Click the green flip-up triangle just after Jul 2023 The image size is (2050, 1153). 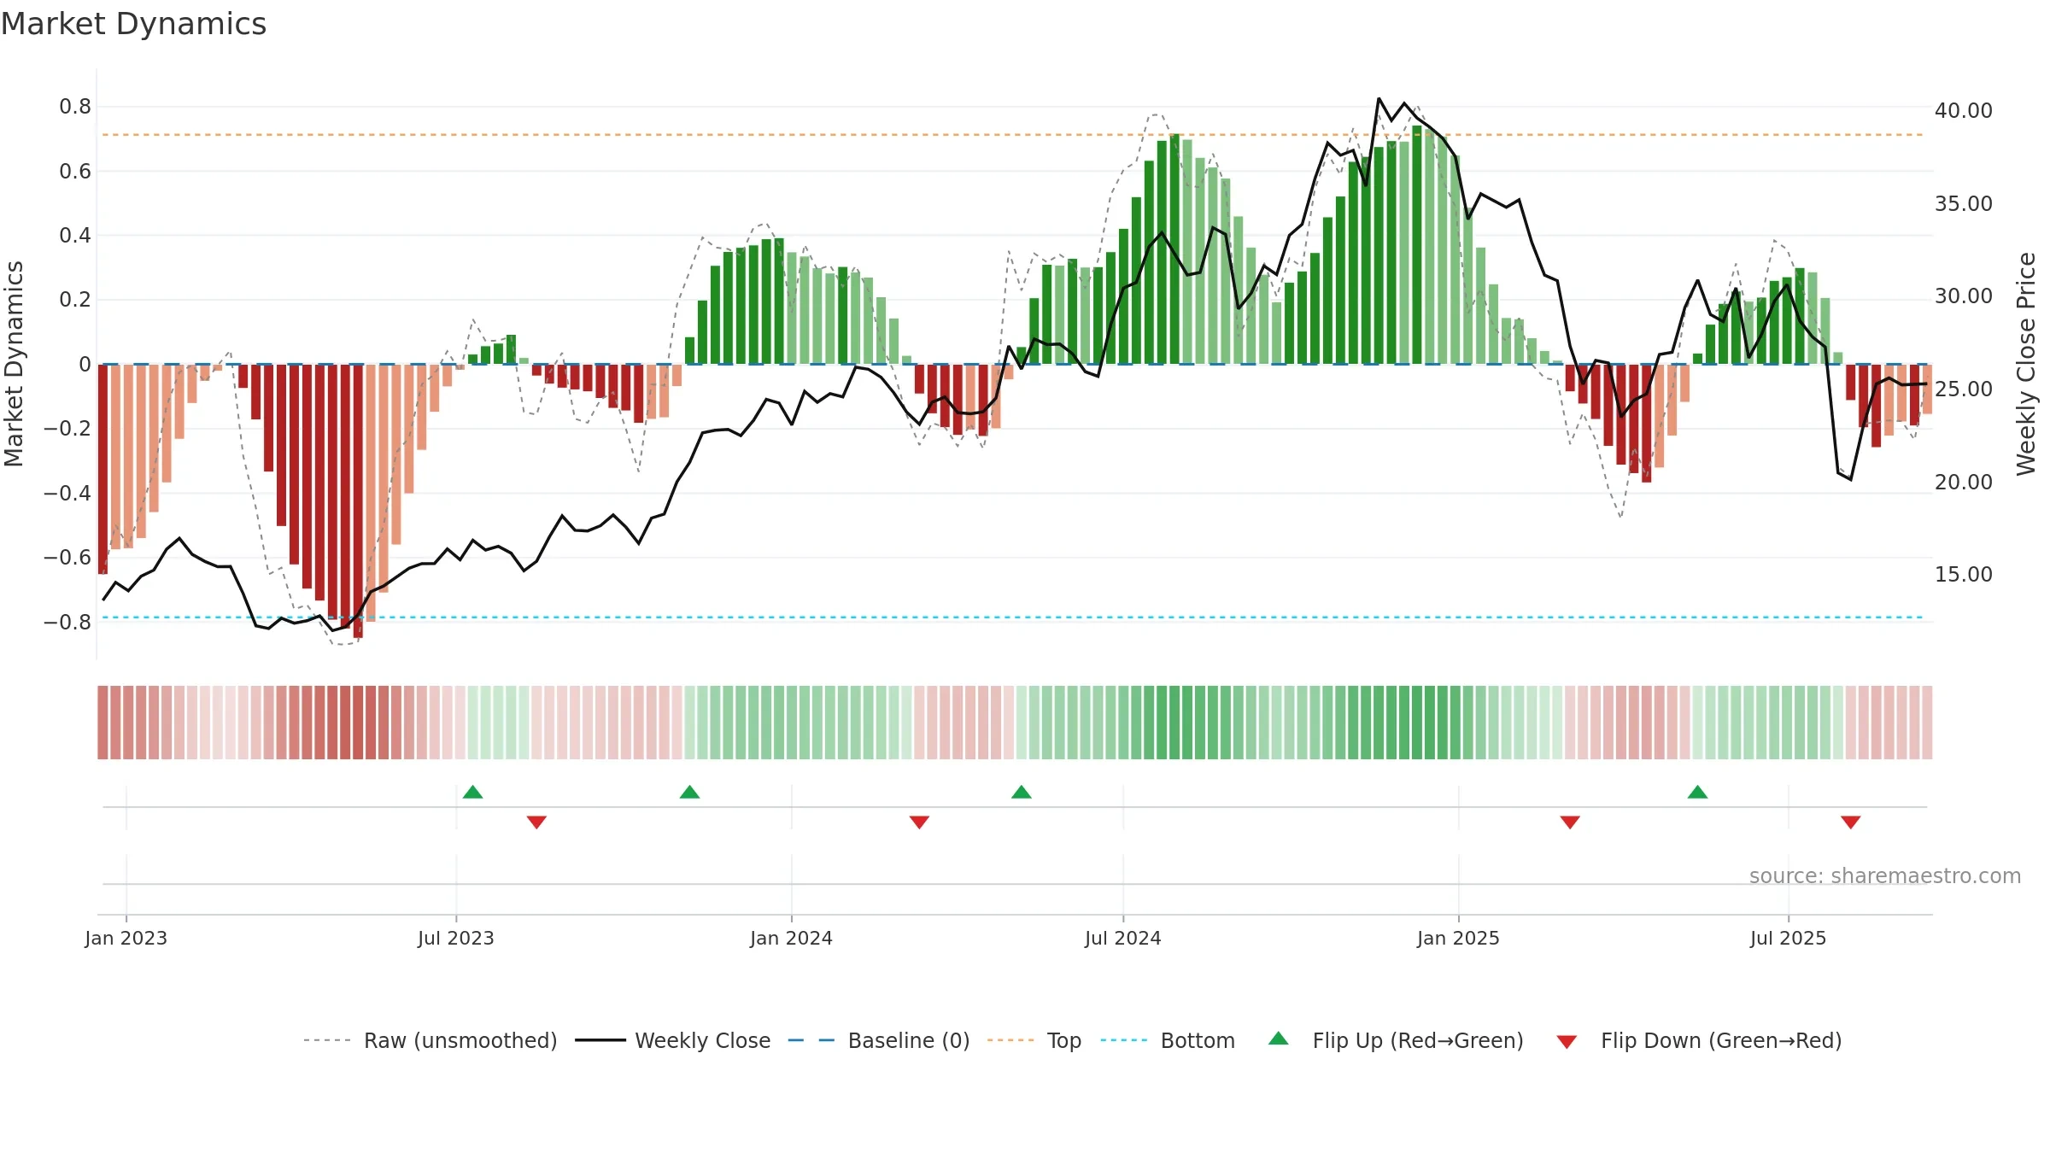[472, 792]
